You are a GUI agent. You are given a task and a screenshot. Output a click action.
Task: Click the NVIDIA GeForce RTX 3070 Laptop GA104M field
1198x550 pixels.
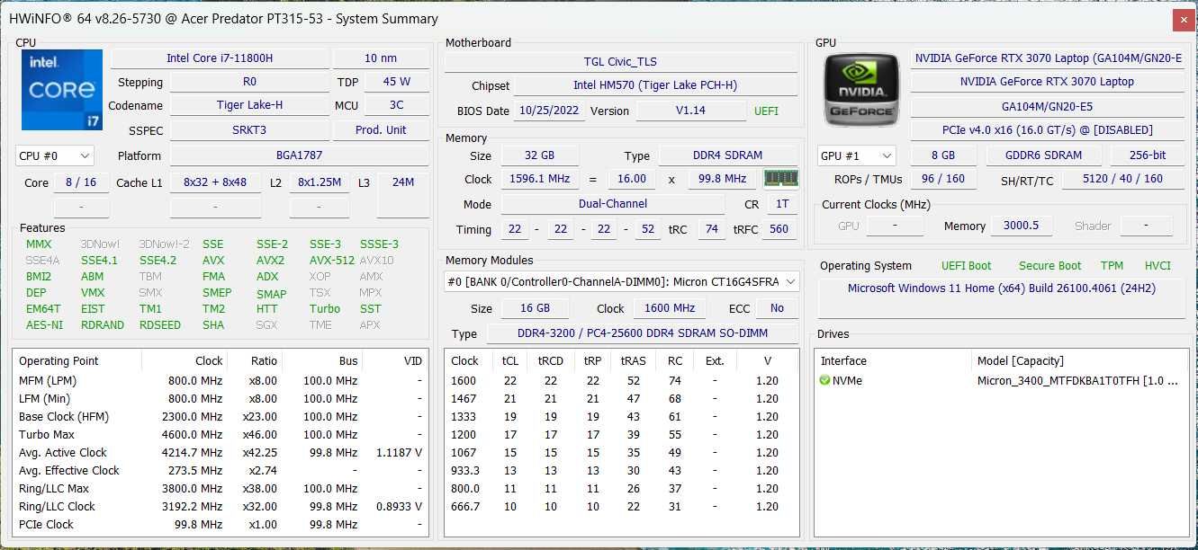[1048, 58]
